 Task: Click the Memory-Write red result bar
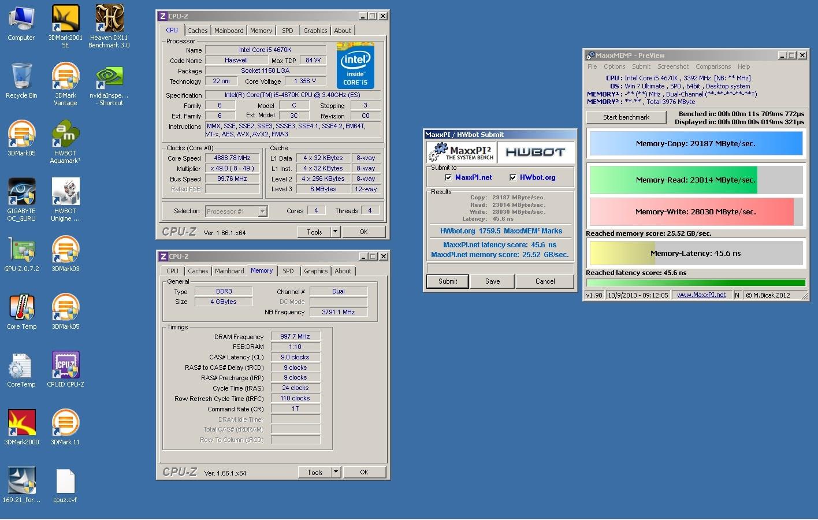pos(691,211)
